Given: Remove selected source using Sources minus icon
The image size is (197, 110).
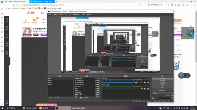Looking at the screenshot, I should pyautogui.click(x=78, y=98).
